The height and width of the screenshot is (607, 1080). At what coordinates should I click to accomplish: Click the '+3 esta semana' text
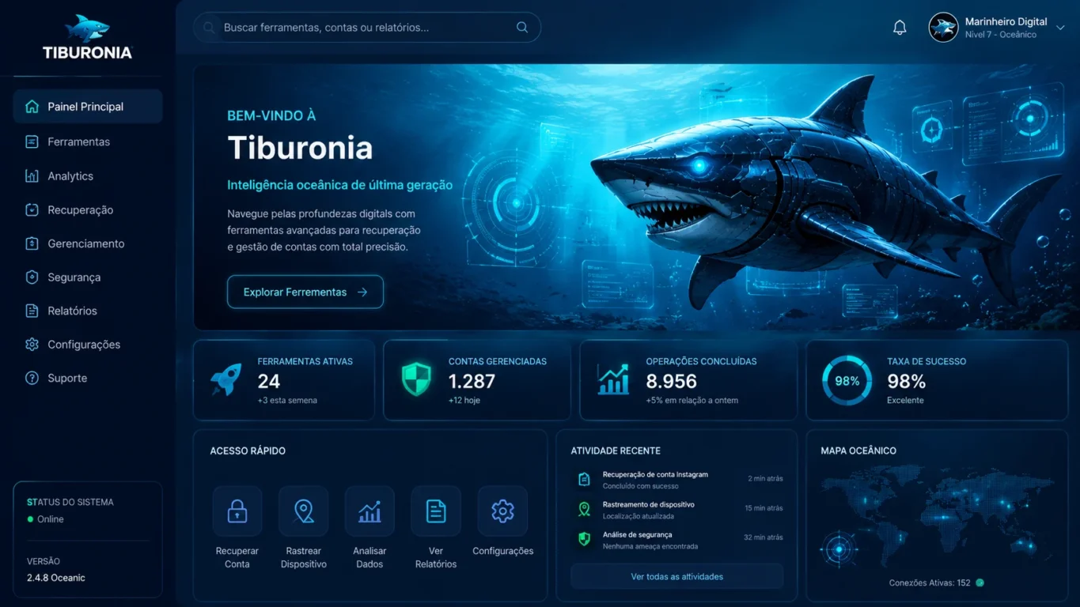[x=287, y=400]
